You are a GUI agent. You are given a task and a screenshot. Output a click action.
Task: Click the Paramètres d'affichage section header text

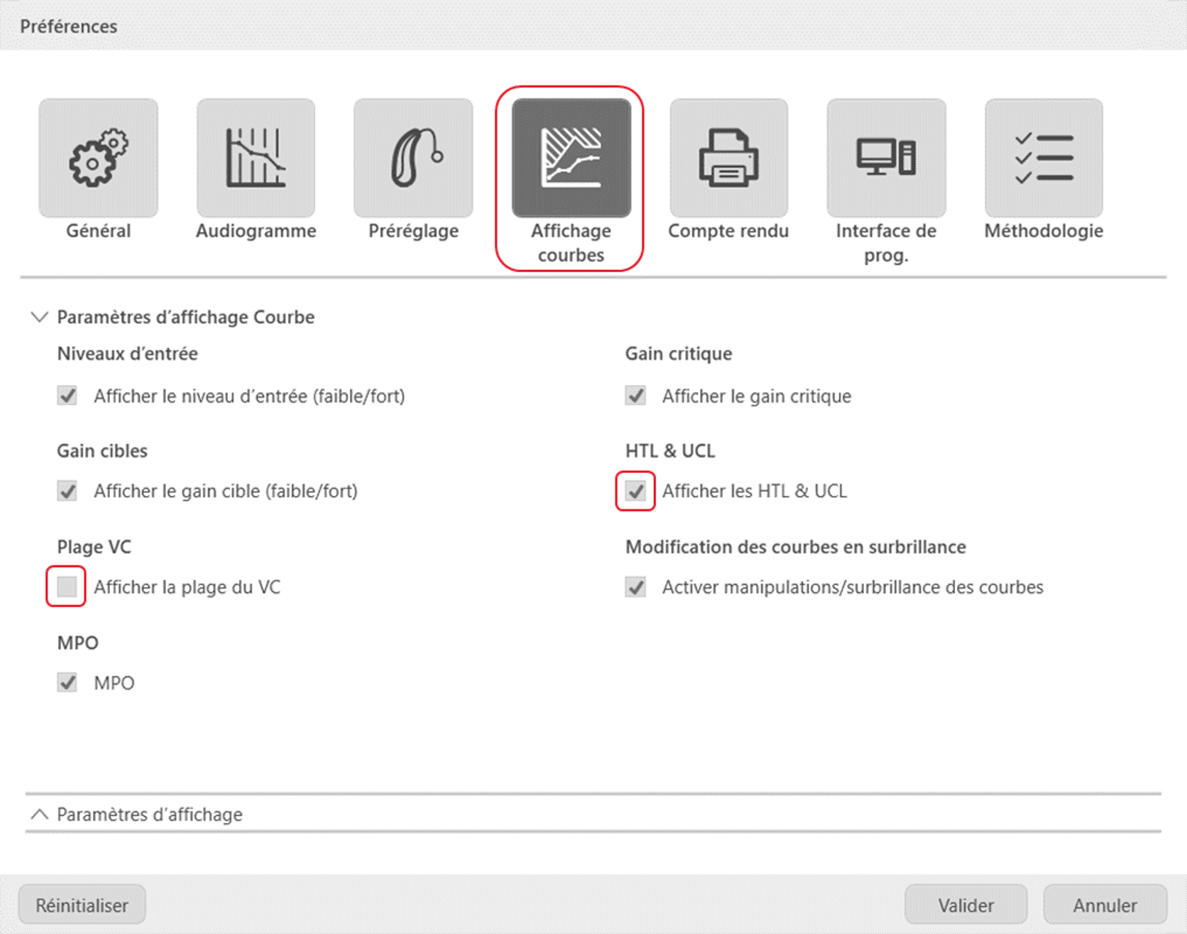click(150, 814)
